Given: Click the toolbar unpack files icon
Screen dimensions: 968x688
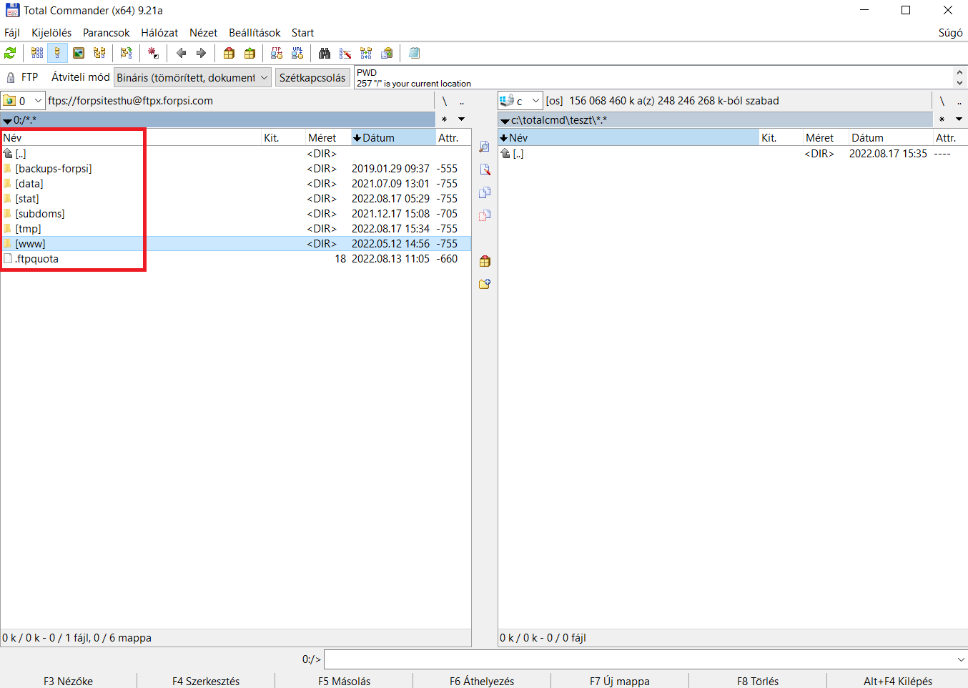Looking at the screenshot, I should click(x=250, y=53).
